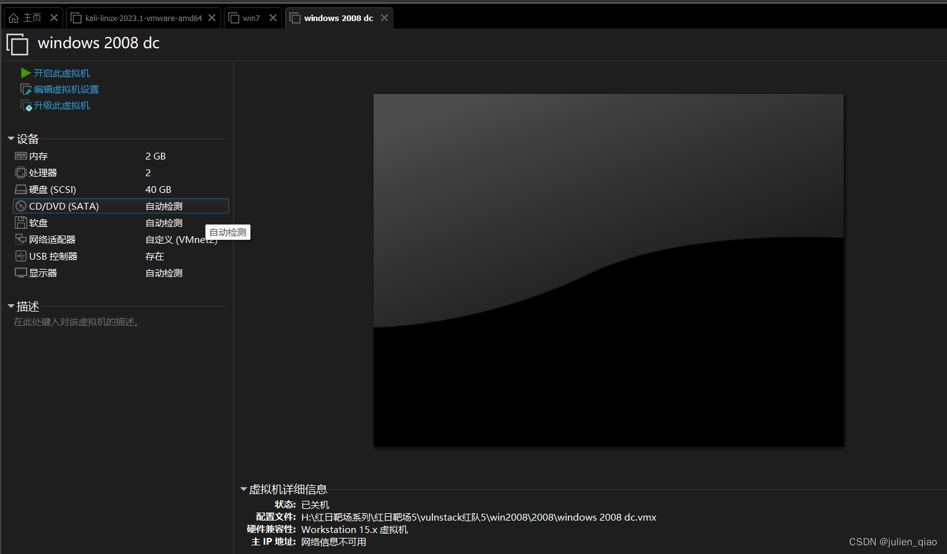Click the processor count value 2
This screenshot has width=947, height=554.
[x=148, y=173]
